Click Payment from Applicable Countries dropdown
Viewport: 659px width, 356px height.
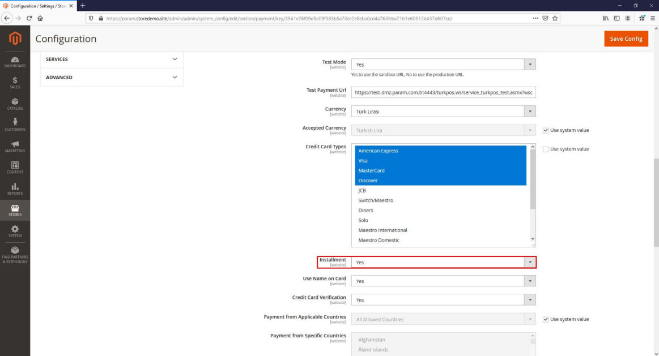pyautogui.click(x=444, y=319)
